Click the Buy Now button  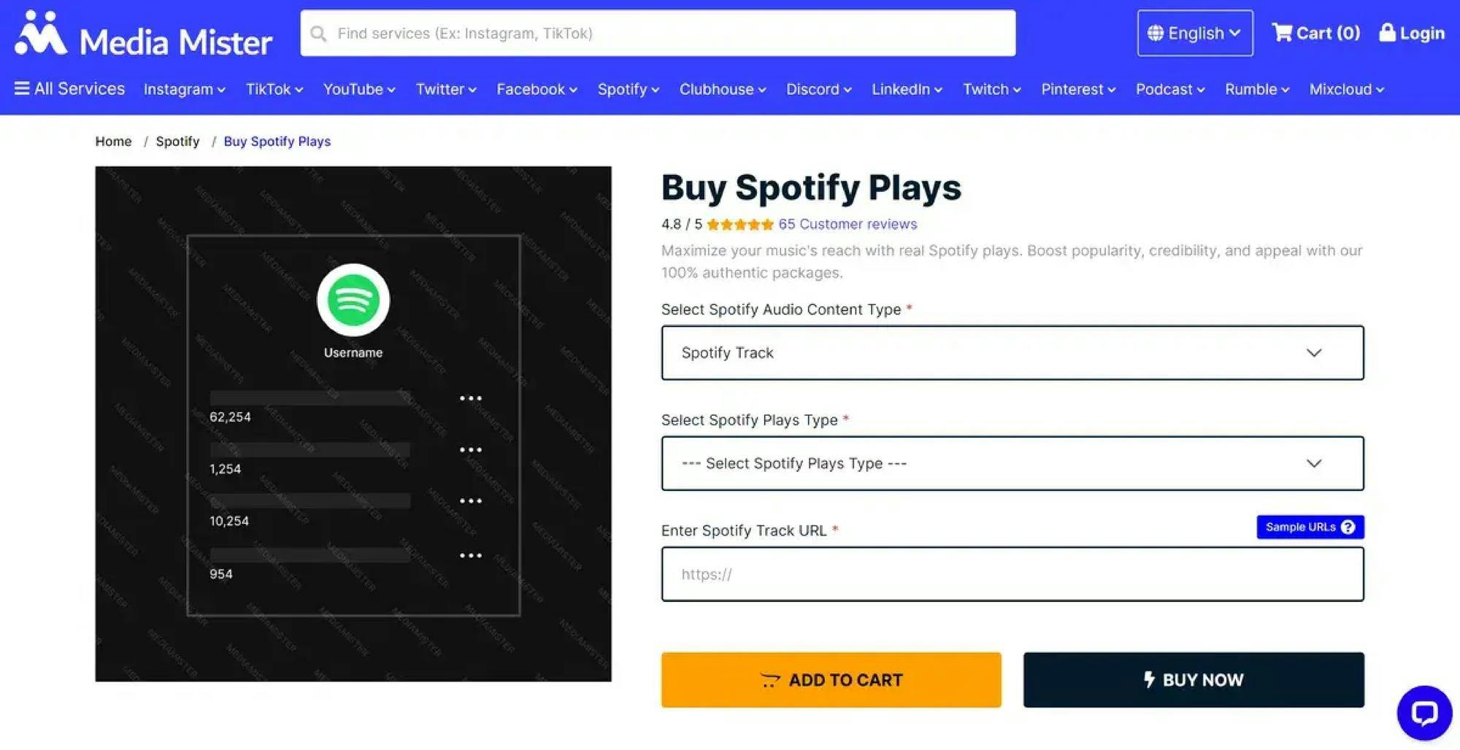(x=1193, y=680)
